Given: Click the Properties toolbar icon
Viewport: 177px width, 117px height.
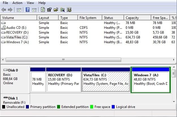Looking at the screenshot, I should click(x=49, y=10).
